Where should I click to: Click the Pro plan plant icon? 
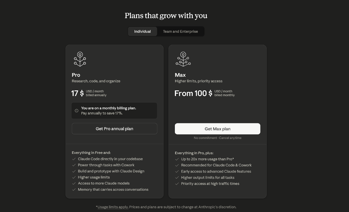80,59
